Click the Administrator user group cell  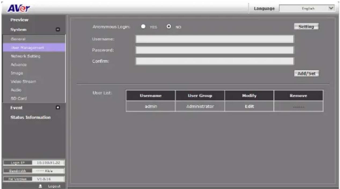[200, 106]
